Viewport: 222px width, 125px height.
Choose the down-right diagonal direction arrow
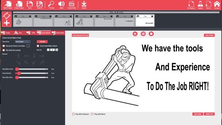[18, 62]
